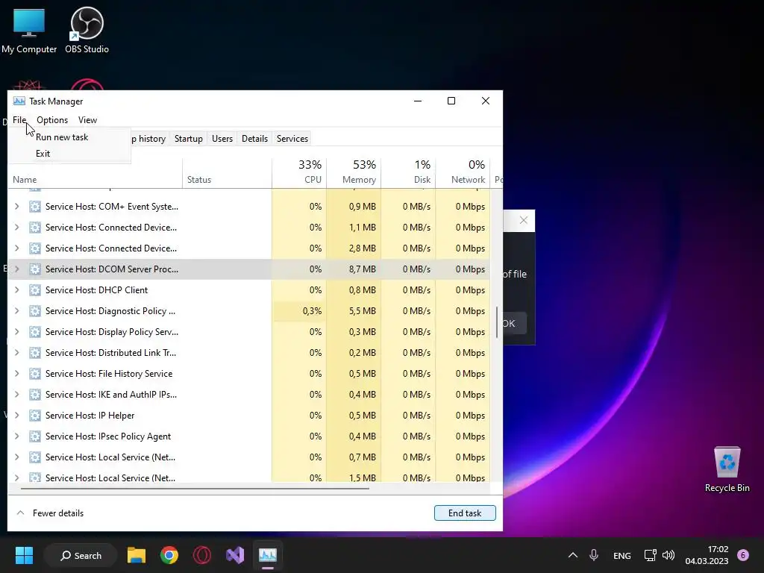Open the clock and date flyout
Viewport: 764px width, 573px height.
coord(707,555)
